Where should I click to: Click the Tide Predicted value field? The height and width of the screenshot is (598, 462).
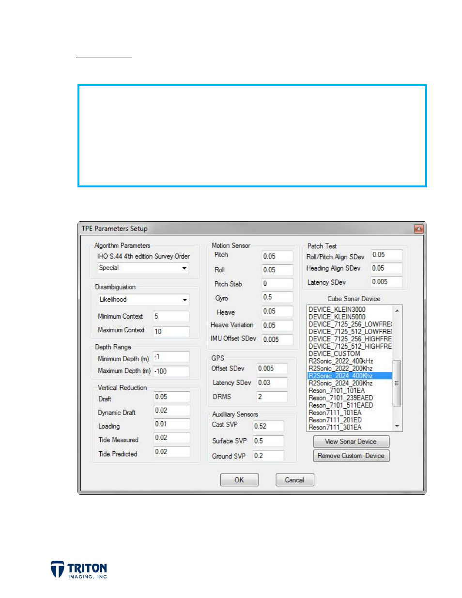pyautogui.click(x=172, y=452)
